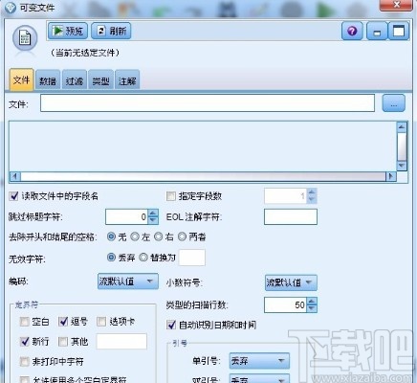The width and height of the screenshot is (417, 383).
Task: Click the 跳过标题字符 number field
Action: [x=126, y=217]
